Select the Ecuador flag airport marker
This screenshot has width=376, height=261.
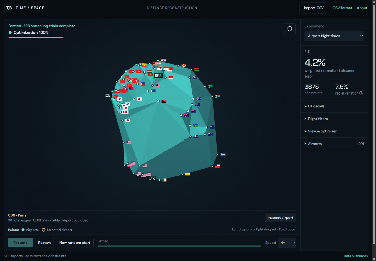pos(187,175)
